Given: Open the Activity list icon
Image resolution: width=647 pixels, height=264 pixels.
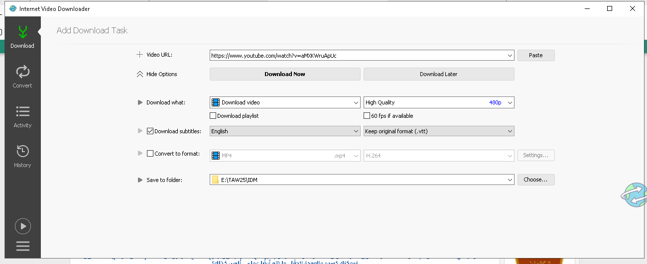Looking at the screenshot, I should [22, 111].
